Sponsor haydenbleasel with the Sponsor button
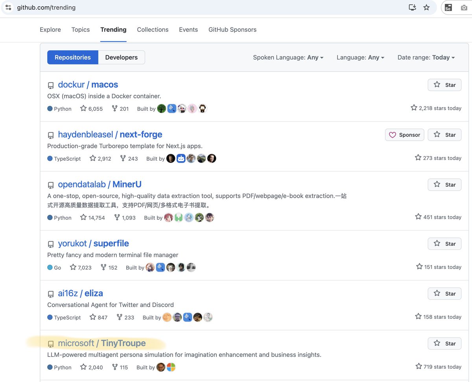472x382 pixels. [405, 135]
